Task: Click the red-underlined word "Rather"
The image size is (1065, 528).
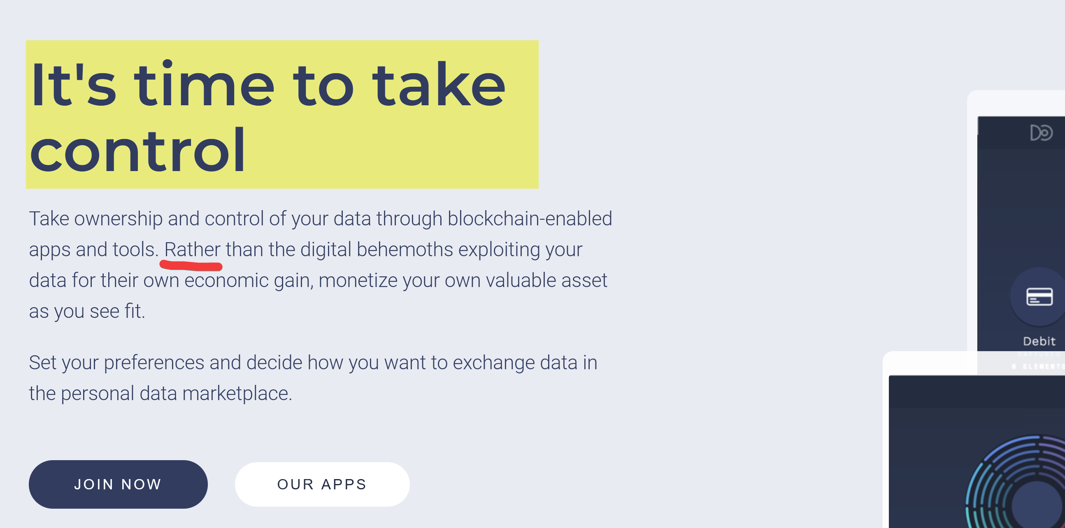Action: pyautogui.click(x=192, y=250)
